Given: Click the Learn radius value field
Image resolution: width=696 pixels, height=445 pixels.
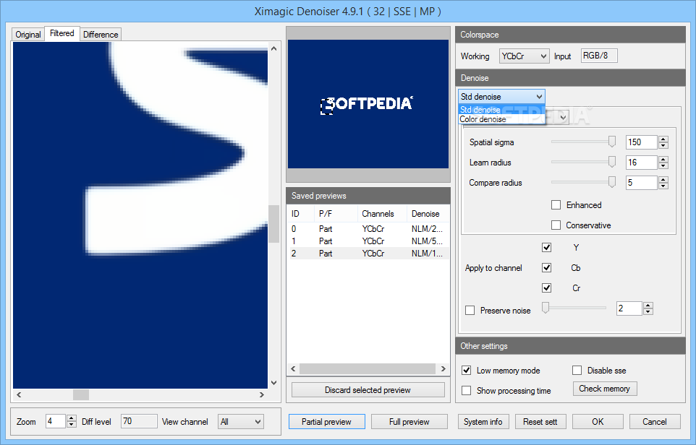Looking at the screenshot, I should tap(642, 163).
